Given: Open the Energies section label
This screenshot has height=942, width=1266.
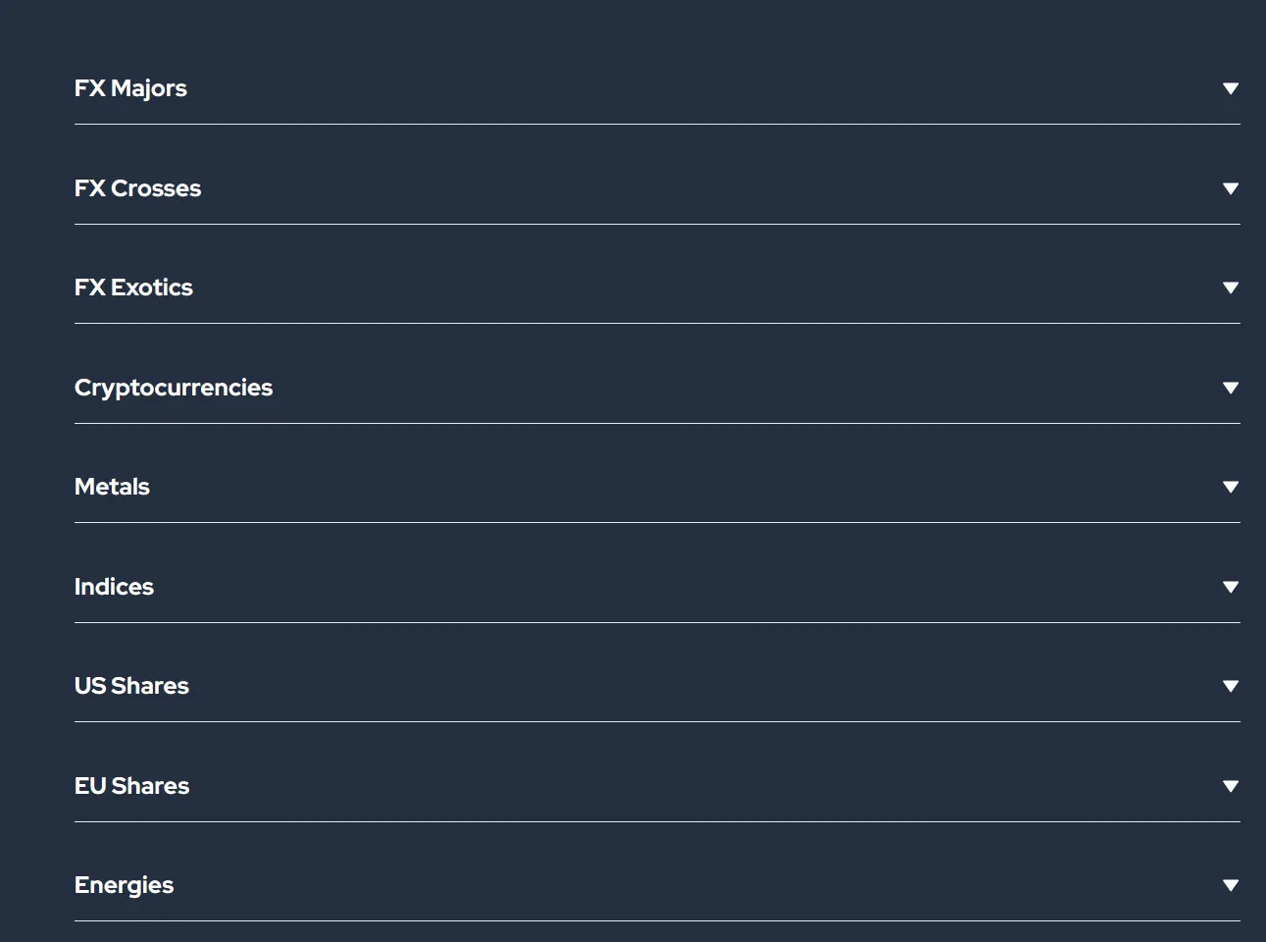Looking at the screenshot, I should click(x=124, y=885).
